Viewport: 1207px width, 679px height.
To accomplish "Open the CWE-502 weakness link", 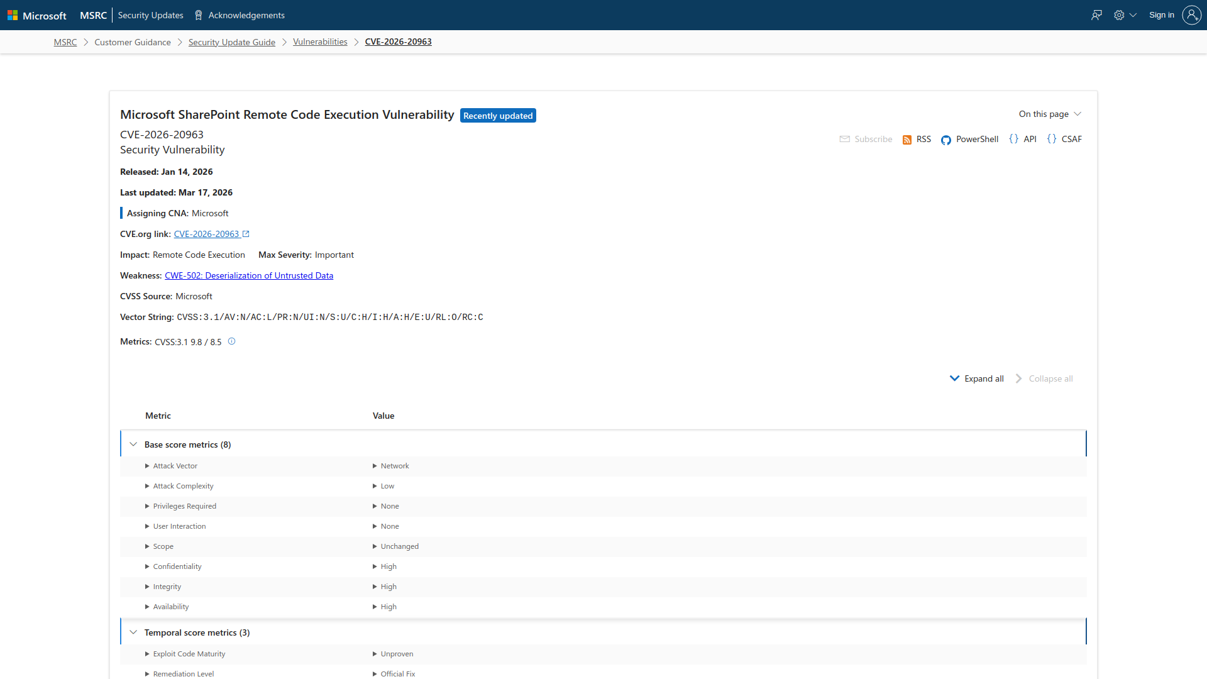I will (249, 275).
